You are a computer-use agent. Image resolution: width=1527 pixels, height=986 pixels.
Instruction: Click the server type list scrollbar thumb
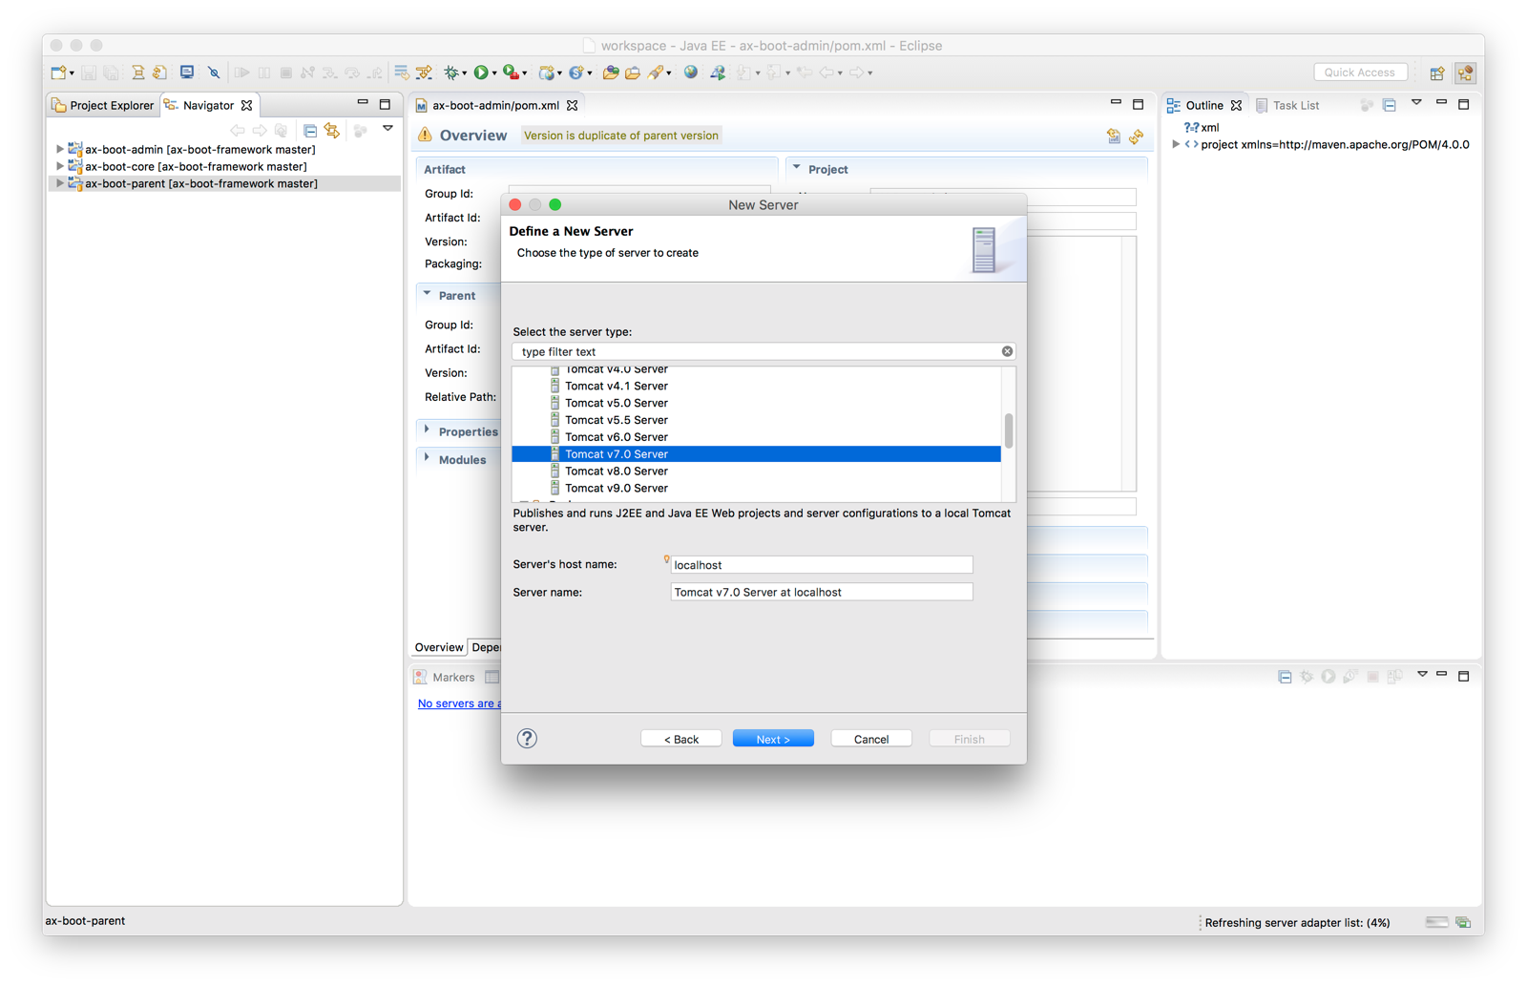coord(1009,430)
